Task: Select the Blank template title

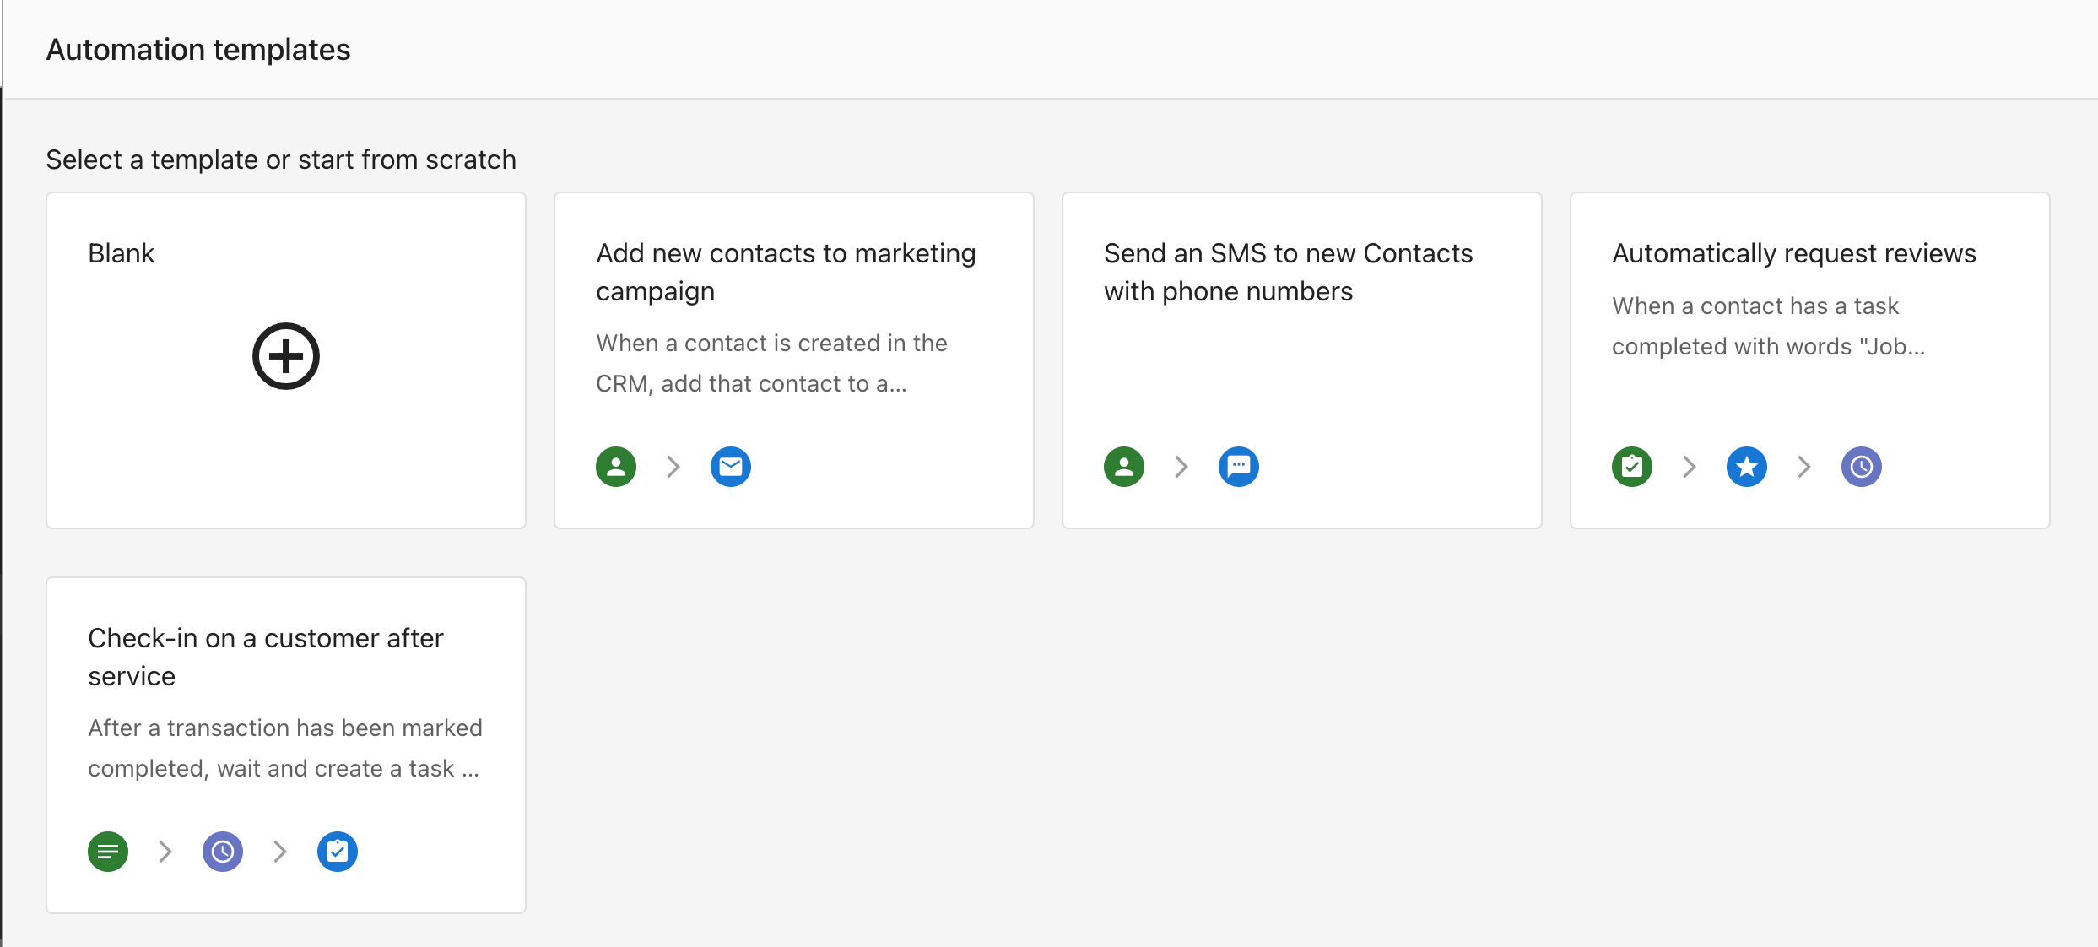Action: [x=122, y=253]
